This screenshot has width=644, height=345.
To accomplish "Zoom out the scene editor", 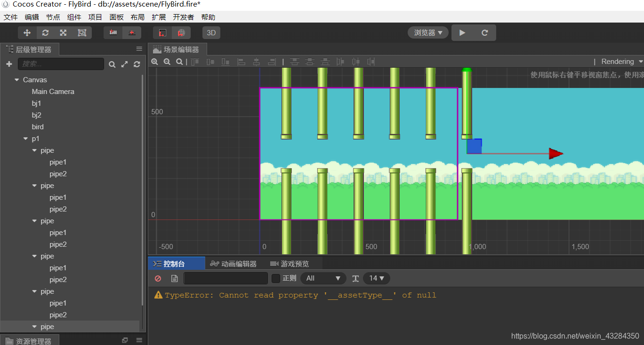I will [167, 62].
